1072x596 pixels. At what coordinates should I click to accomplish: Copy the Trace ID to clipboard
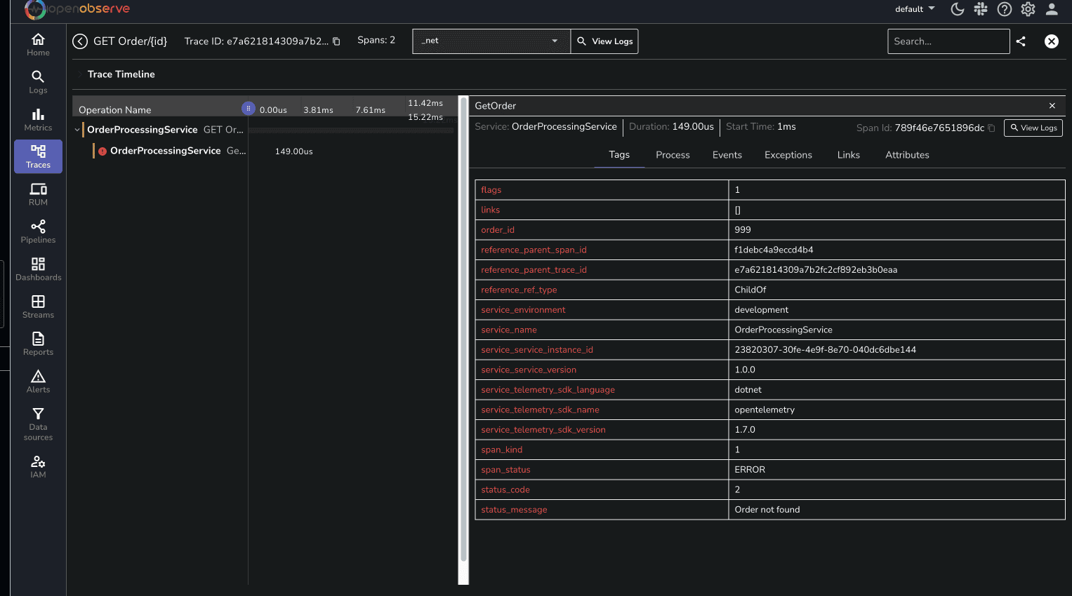336,41
